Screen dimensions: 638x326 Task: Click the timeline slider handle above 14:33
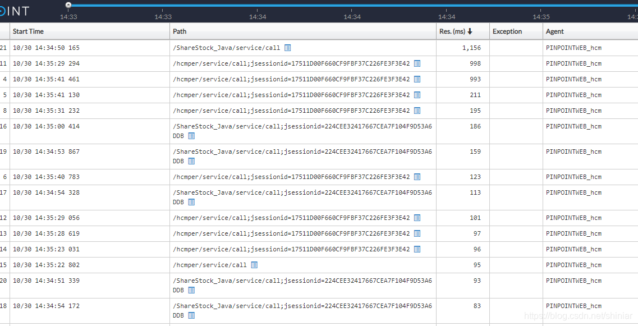click(x=68, y=4)
